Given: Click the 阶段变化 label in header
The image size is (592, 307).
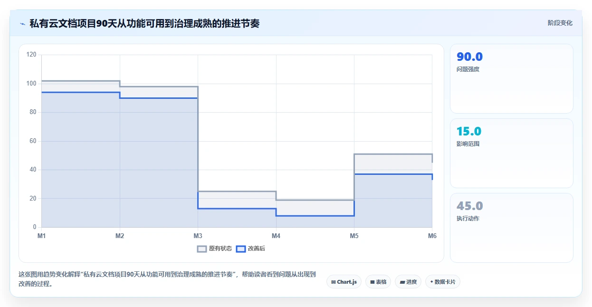Looking at the screenshot, I should 560,23.
